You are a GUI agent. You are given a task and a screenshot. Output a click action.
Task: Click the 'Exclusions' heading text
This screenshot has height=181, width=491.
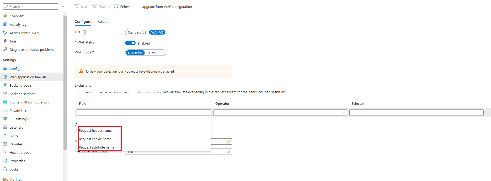click(83, 85)
